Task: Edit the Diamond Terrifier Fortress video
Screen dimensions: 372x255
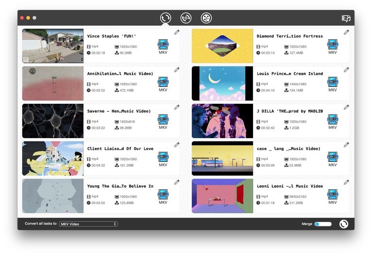Action: point(346,32)
